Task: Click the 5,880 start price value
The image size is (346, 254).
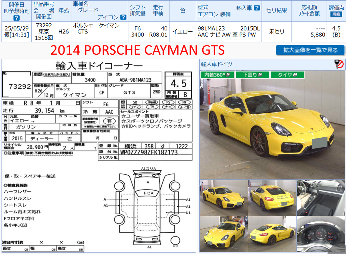Action: [318, 35]
